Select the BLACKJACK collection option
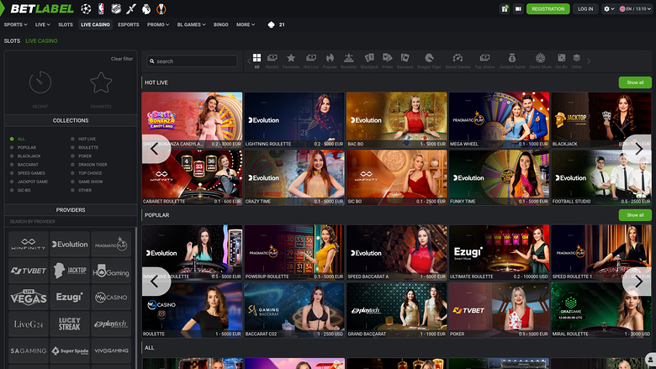The height and width of the screenshot is (369, 656). point(25,156)
